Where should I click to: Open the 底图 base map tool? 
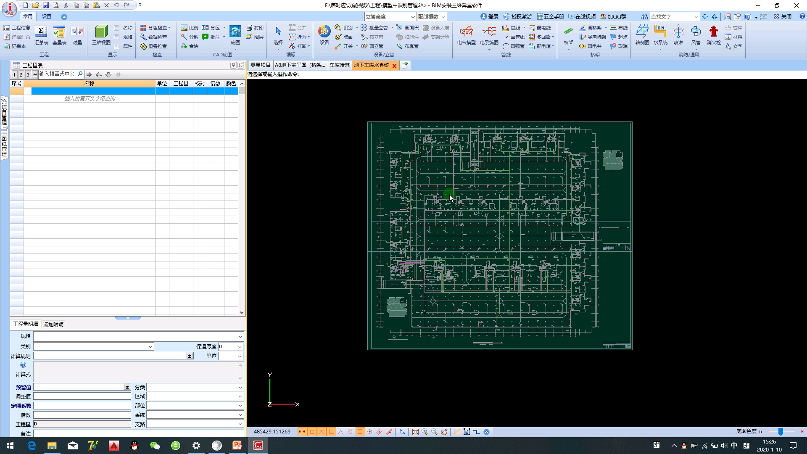235,35
